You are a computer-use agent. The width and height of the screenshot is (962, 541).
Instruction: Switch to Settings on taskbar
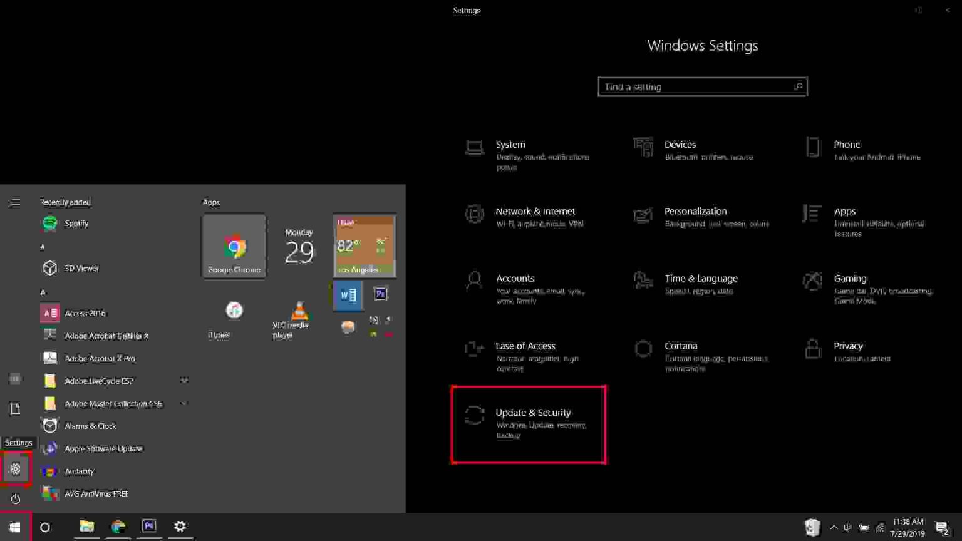180,527
